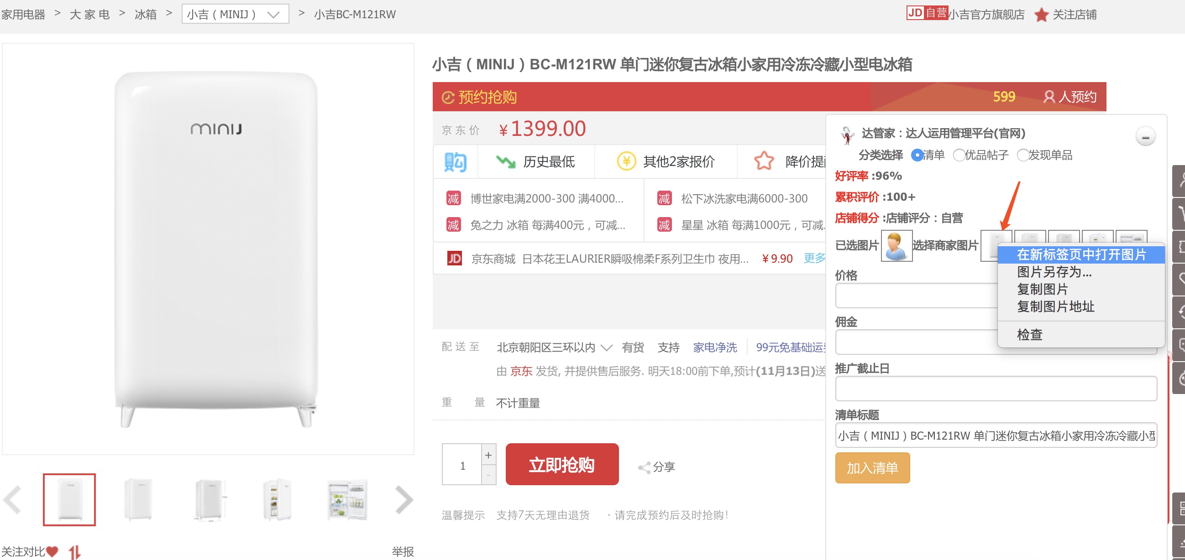Click the JD logo in 京东商城 row
Screen dimensions: 1185x560
(455, 259)
